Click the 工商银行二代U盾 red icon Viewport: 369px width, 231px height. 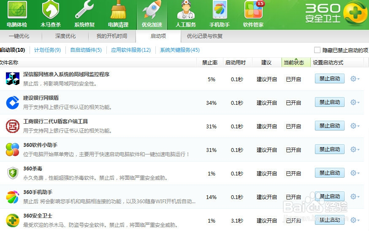point(13,126)
